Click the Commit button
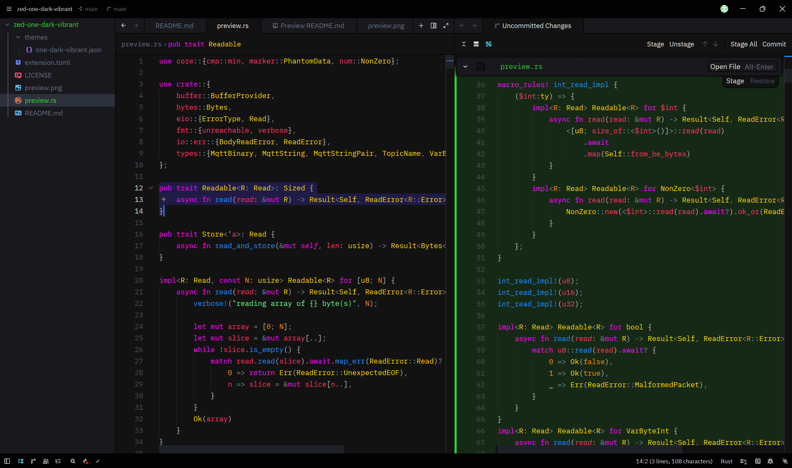This screenshot has height=468, width=792. 774,44
